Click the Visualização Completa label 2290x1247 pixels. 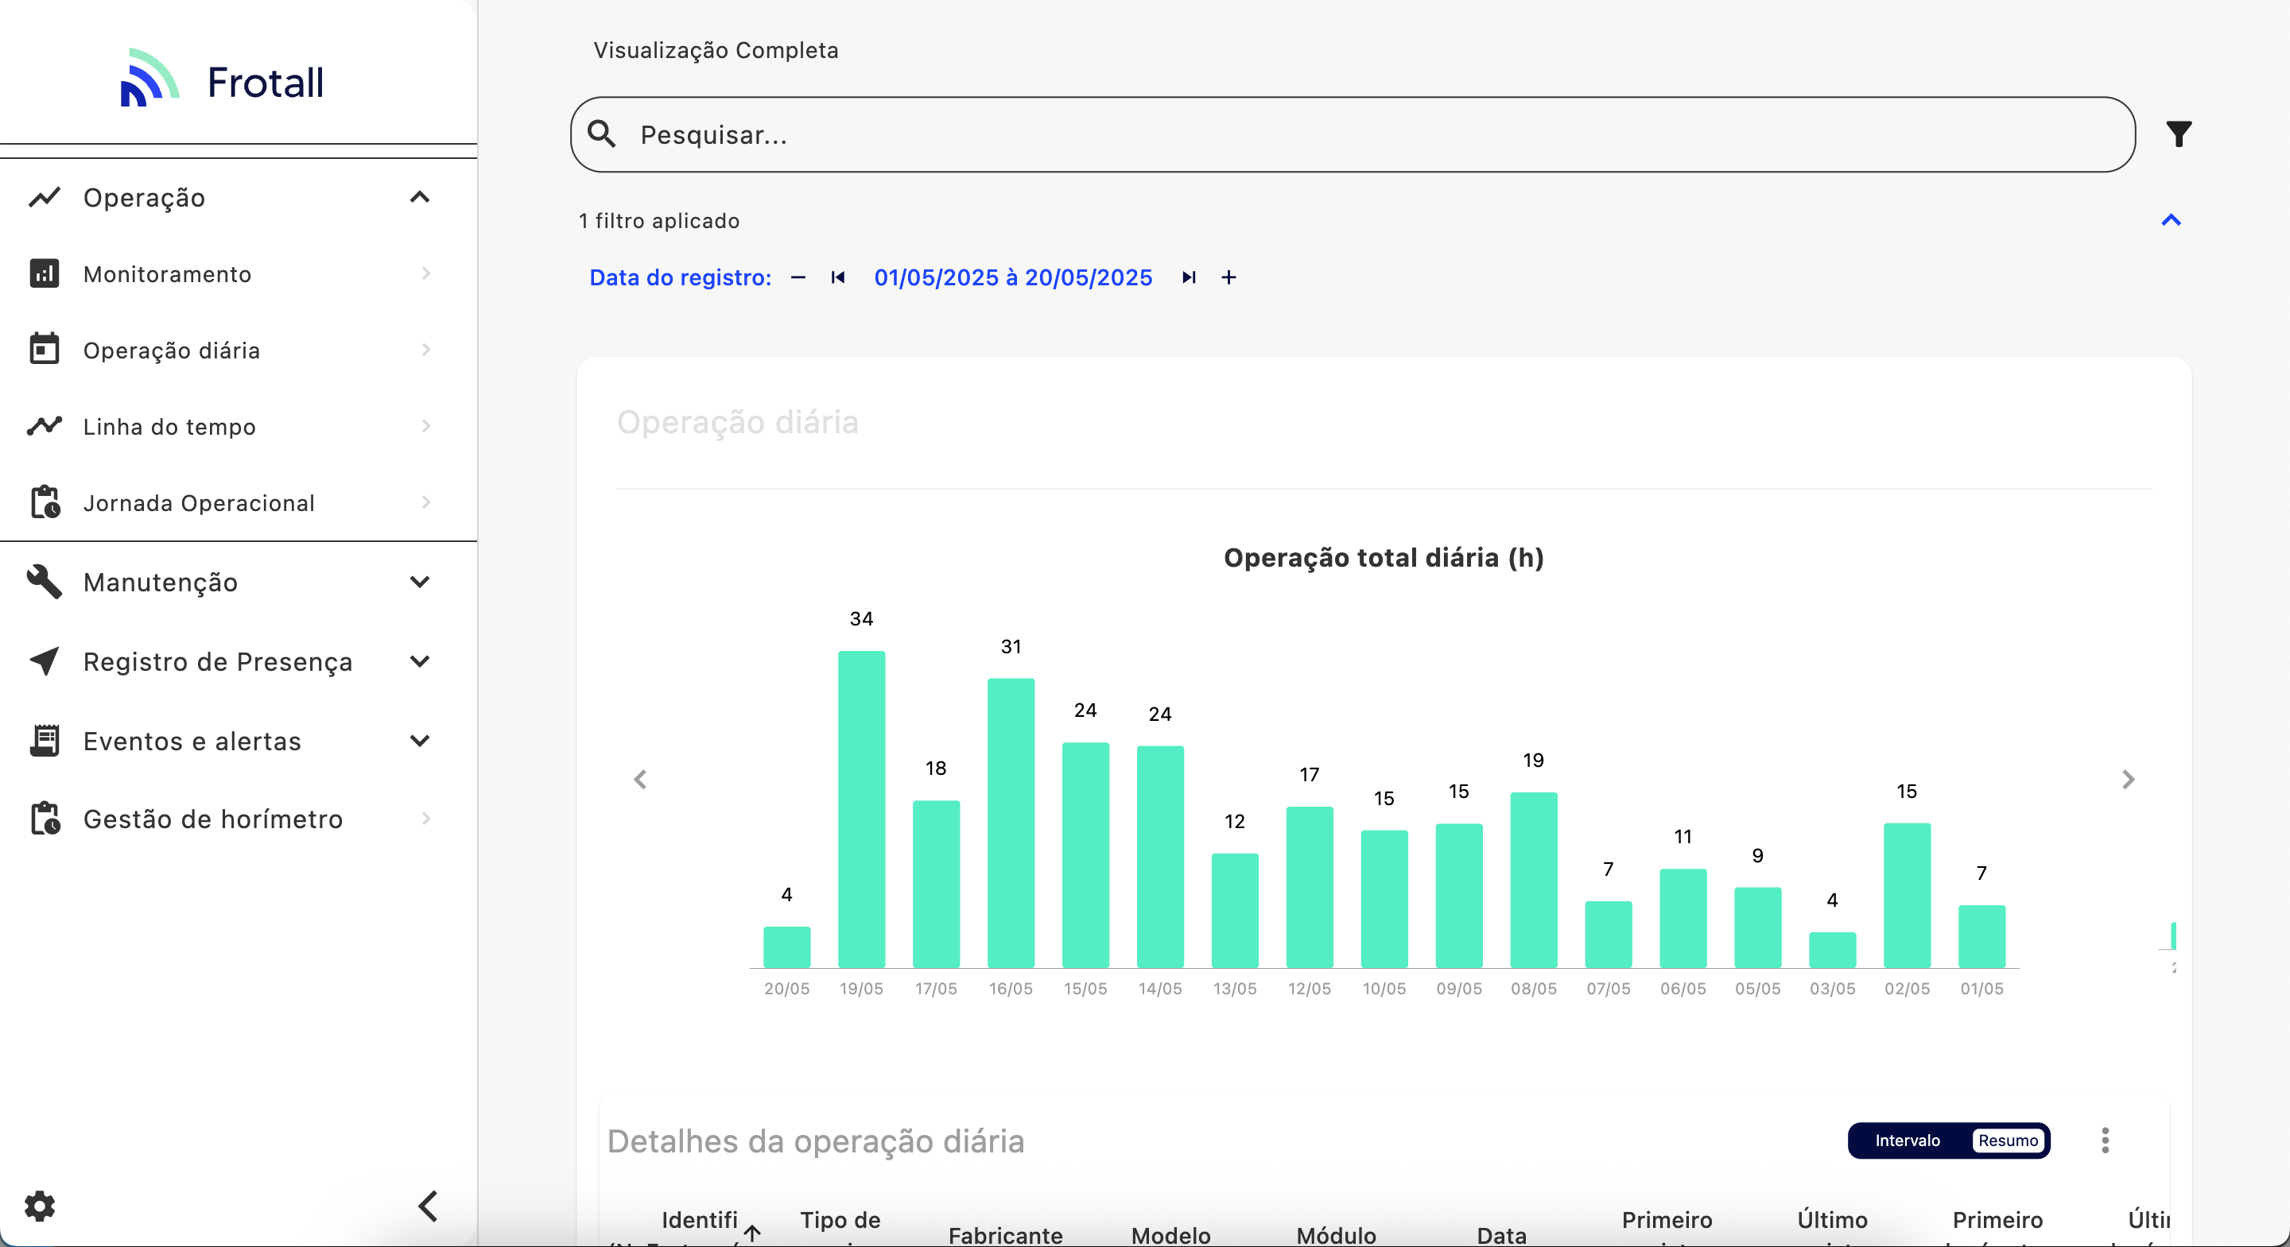click(716, 50)
